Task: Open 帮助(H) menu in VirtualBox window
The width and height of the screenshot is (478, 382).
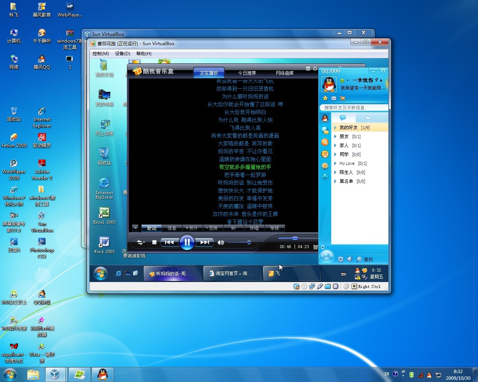Action: point(144,54)
